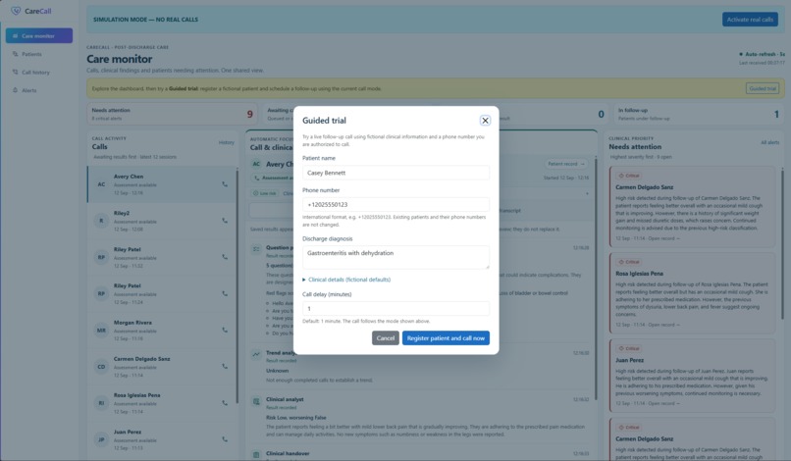Open Rosa Iglesias Pena critical alert card

692,293
